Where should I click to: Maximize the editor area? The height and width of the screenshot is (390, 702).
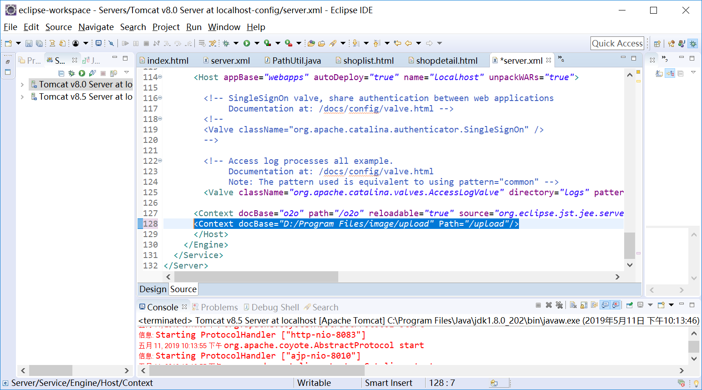tap(634, 58)
